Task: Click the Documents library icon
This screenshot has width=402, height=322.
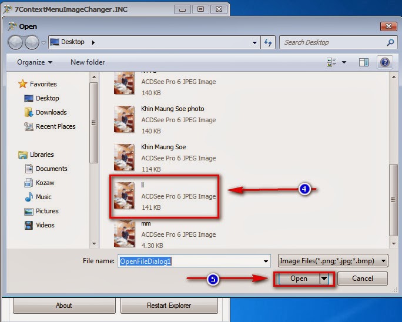Action: [29, 169]
